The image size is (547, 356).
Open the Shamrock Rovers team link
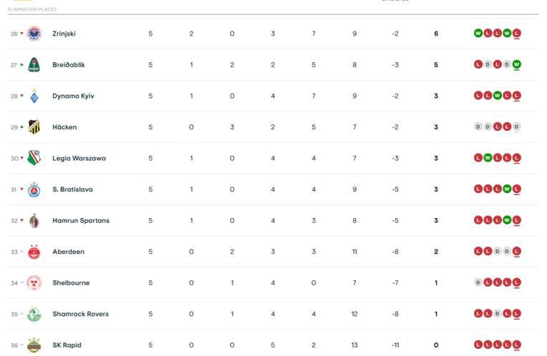pyautogui.click(x=80, y=314)
